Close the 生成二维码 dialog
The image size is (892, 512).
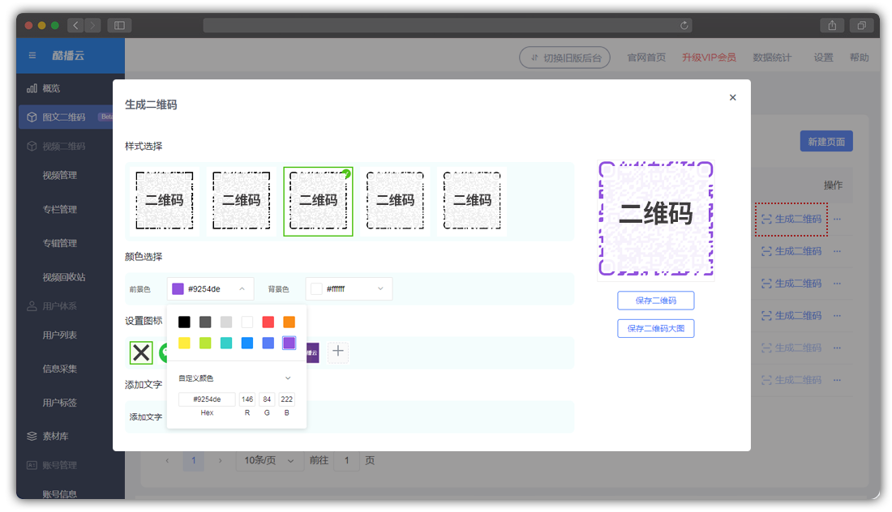point(733,97)
